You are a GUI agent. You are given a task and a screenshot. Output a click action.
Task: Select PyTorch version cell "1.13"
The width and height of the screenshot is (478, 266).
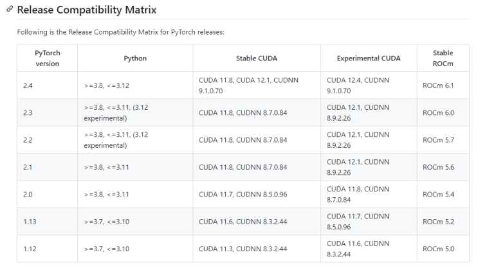click(x=47, y=222)
